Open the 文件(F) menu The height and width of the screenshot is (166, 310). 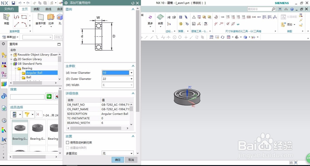9,9
